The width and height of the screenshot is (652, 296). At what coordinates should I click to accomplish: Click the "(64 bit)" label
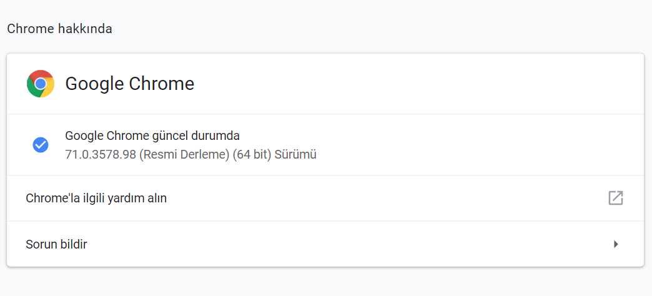point(252,154)
